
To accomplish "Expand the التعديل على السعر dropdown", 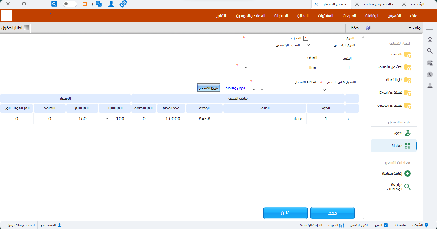I will 324,90.
